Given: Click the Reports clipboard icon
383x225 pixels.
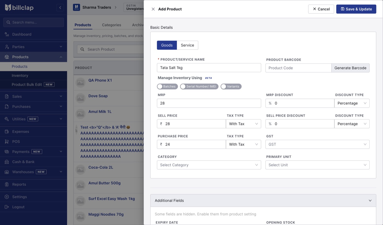Looking at the screenshot, I should coord(7,184).
